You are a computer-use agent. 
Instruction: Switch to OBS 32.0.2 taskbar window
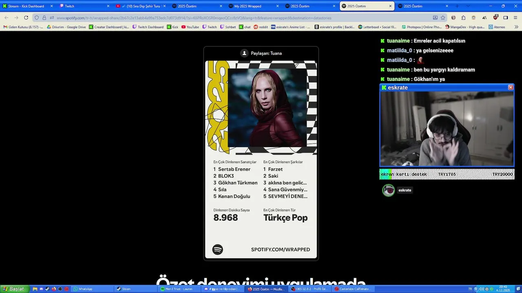point(310,289)
